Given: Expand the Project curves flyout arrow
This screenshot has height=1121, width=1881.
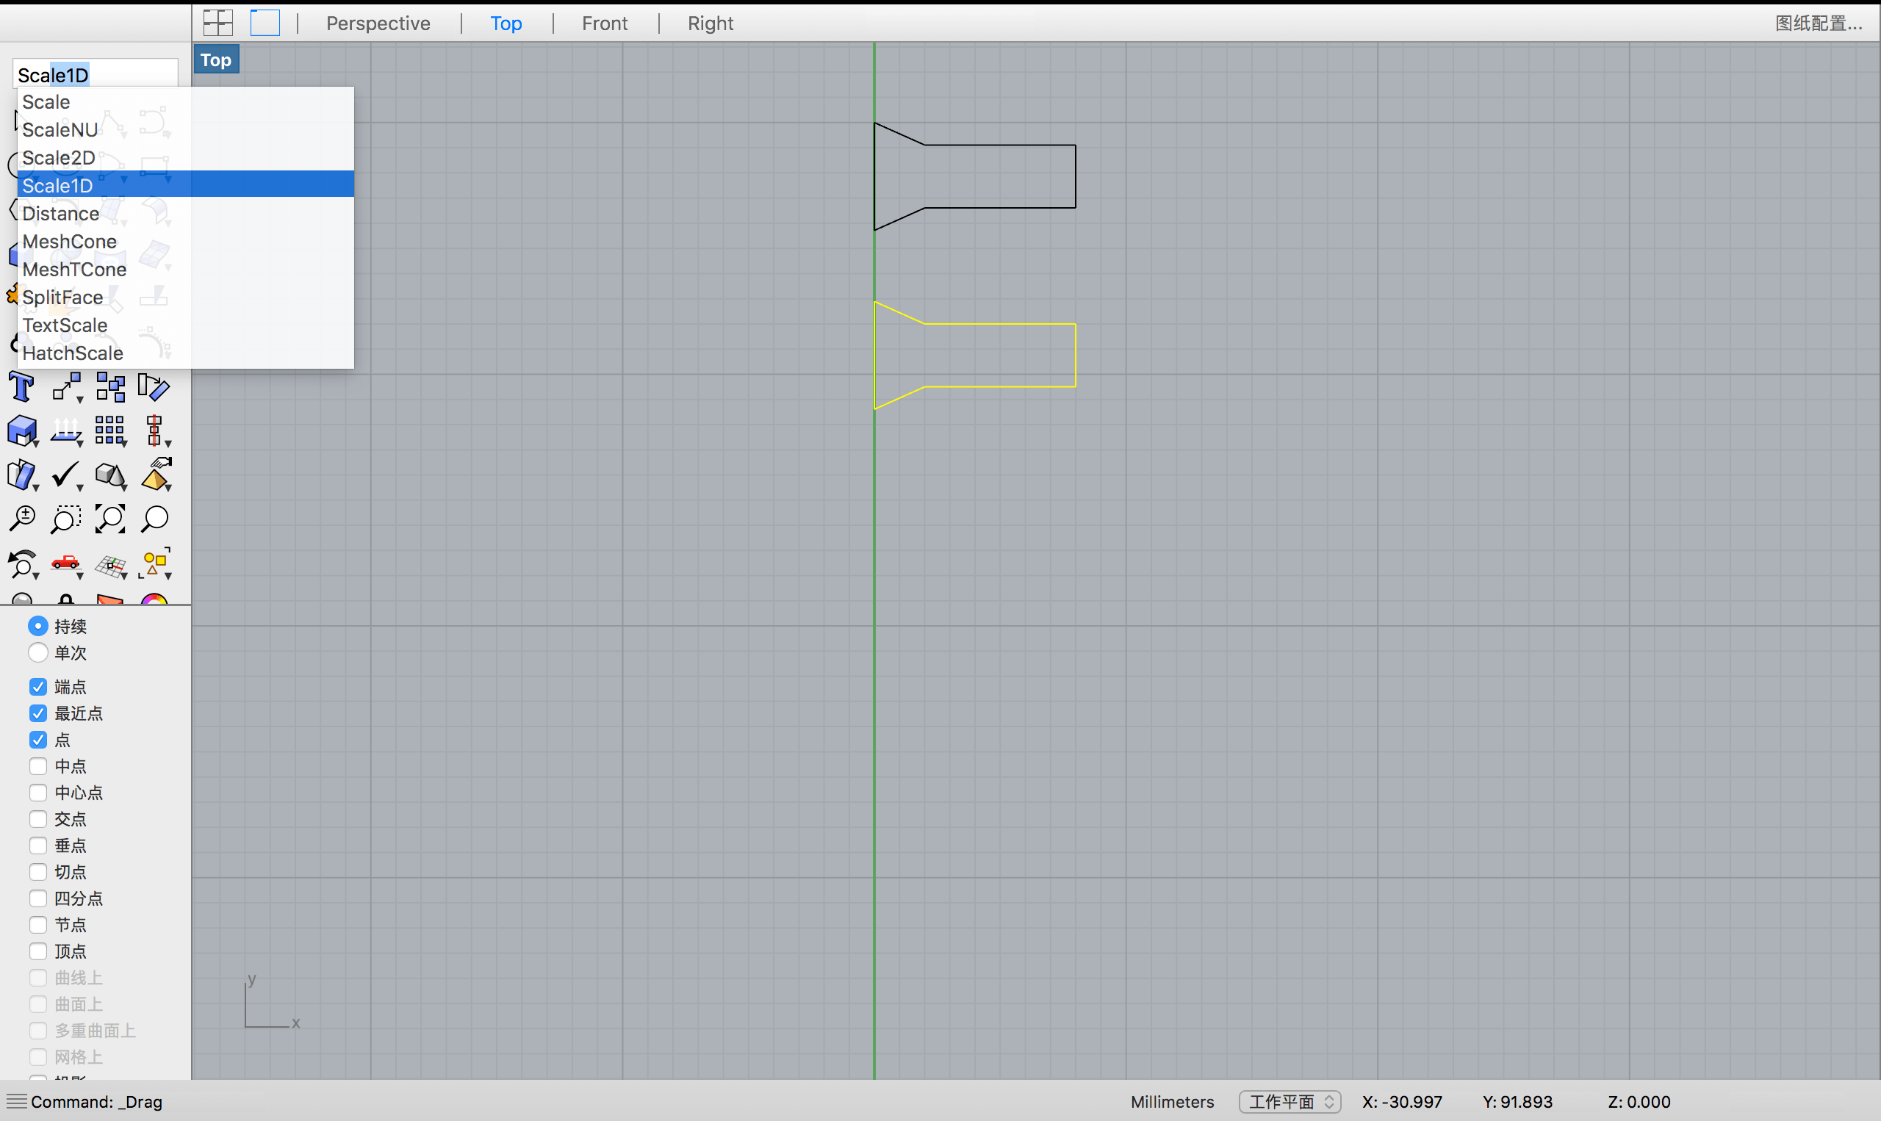Looking at the screenshot, I should pos(79,444).
